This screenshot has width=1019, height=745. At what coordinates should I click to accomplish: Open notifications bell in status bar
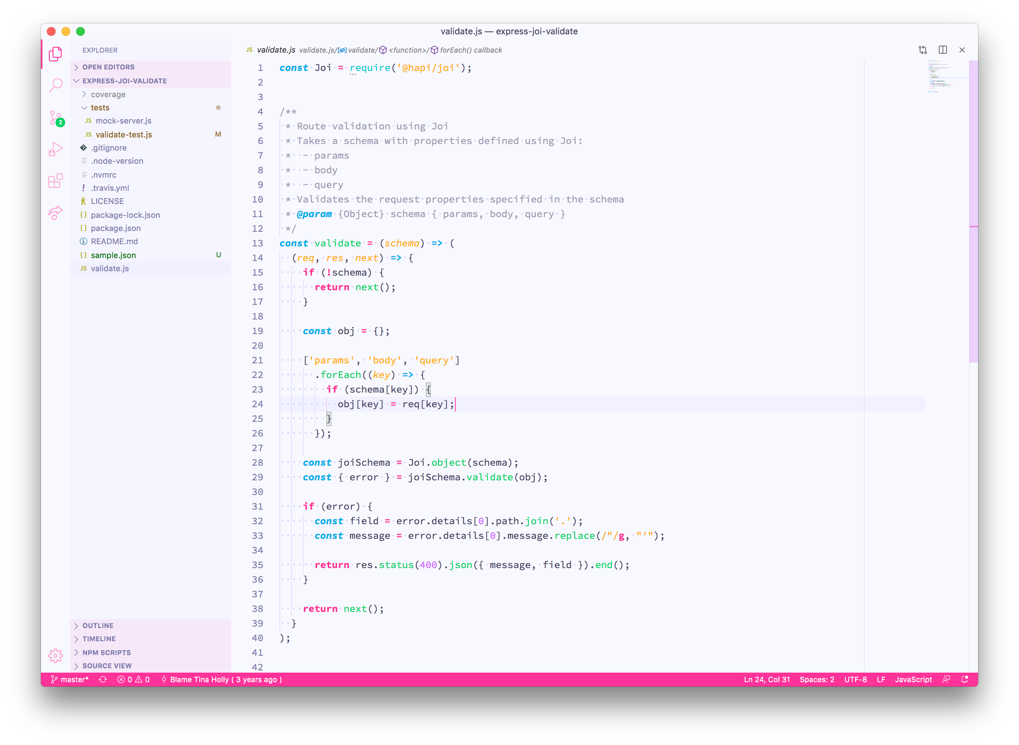pyautogui.click(x=965, y=680)
